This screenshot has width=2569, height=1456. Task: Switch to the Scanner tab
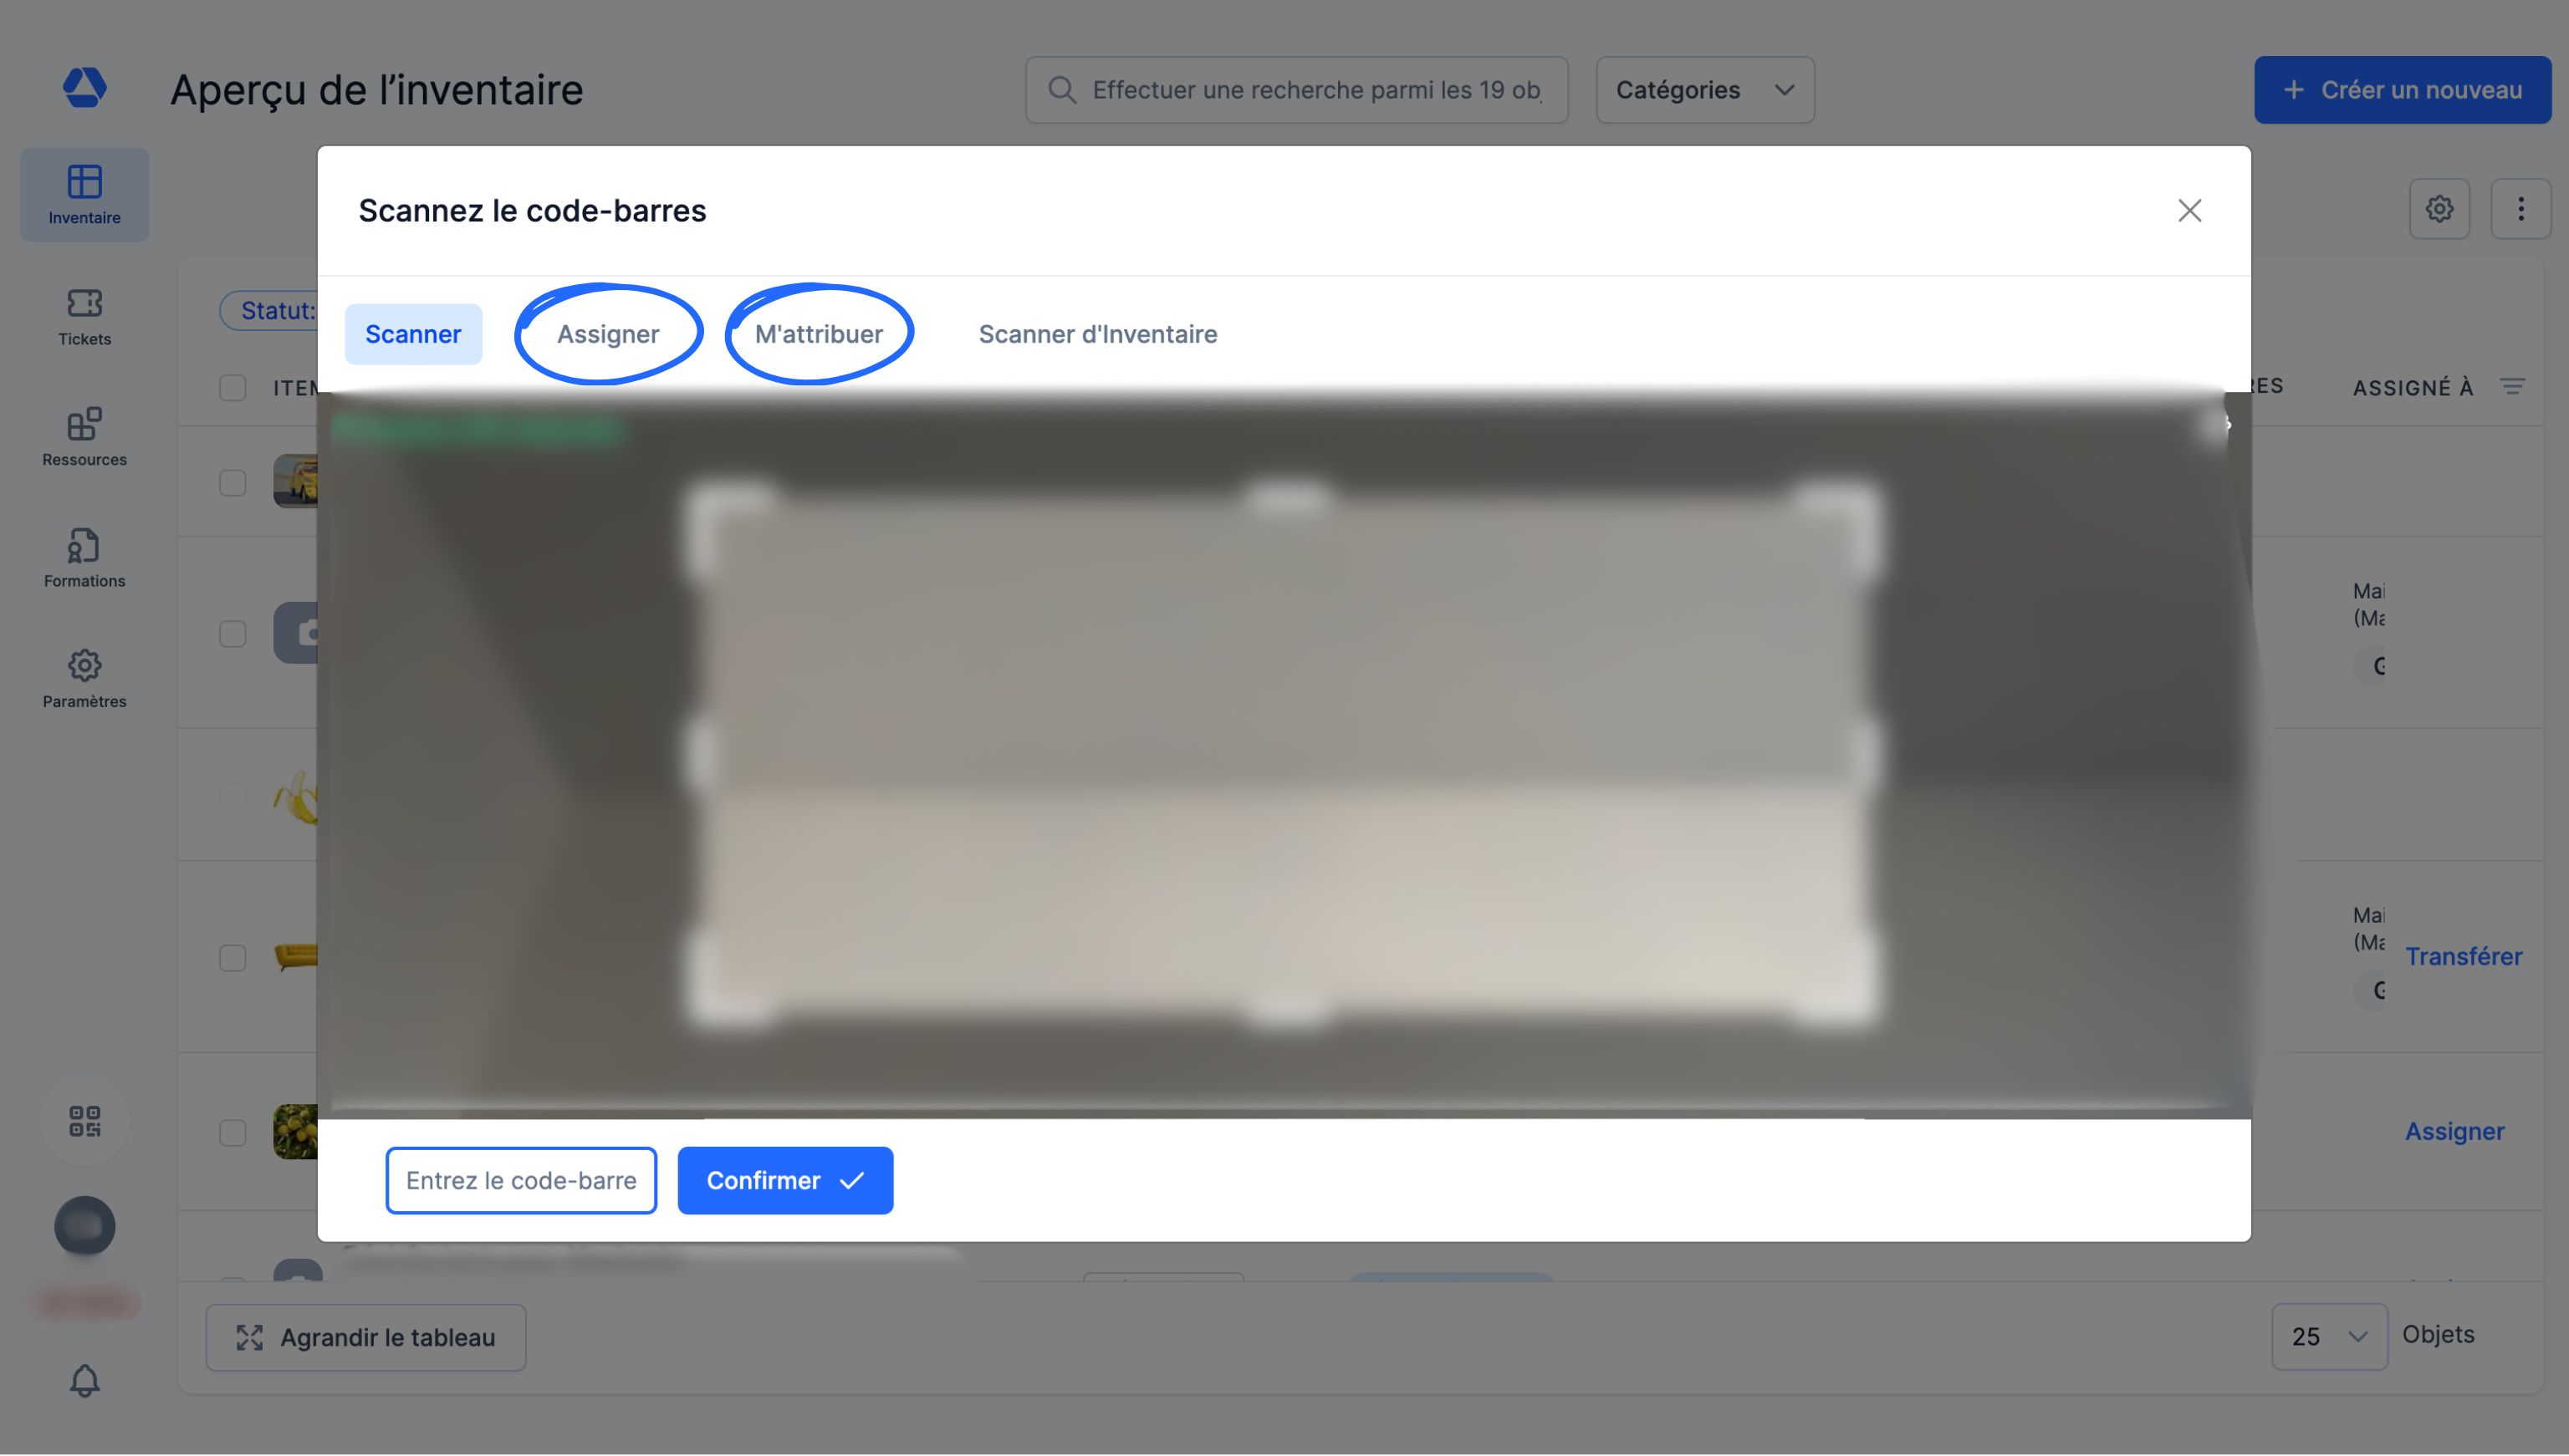point(413,334)
